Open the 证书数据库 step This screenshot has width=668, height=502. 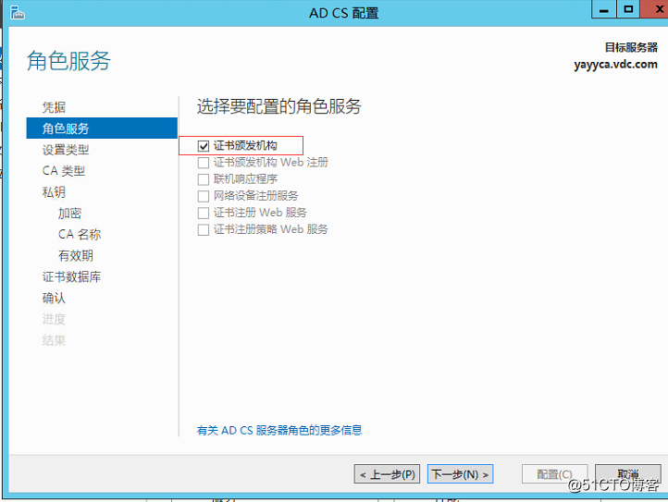click(x=71, y=276)
